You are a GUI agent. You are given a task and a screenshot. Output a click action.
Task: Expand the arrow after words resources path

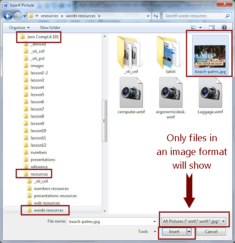point(99,16)
